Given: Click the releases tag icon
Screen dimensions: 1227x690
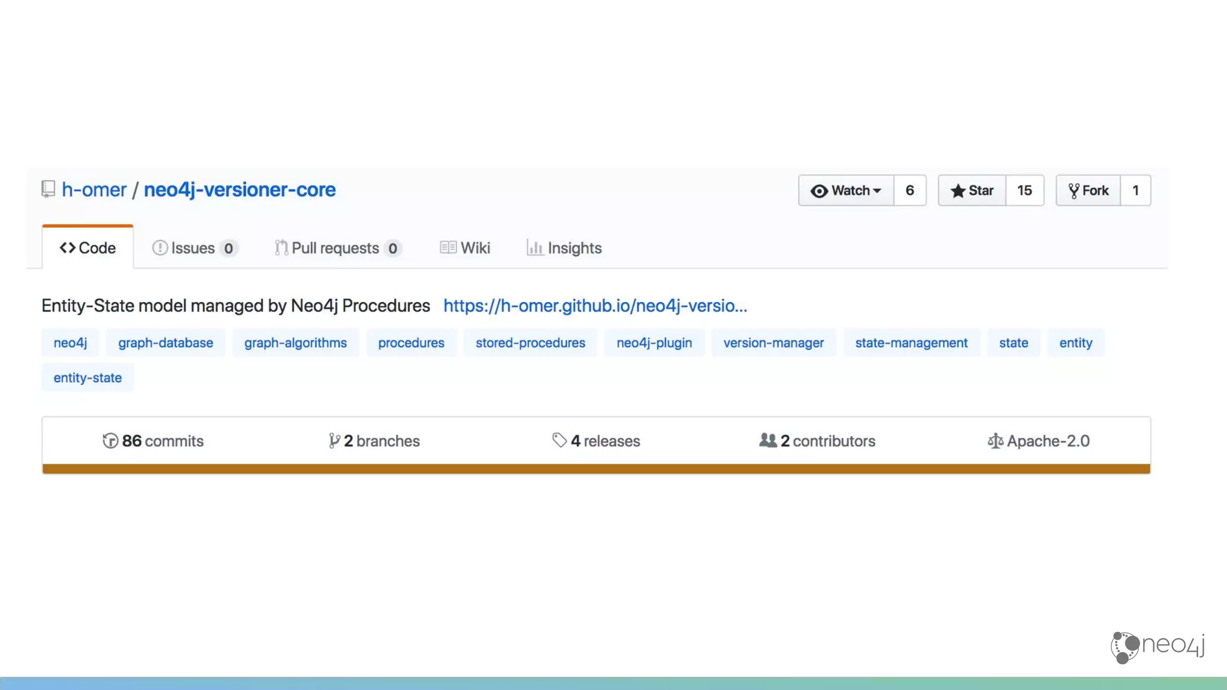Looking at the screenshot, I should [x=560, y=441].
